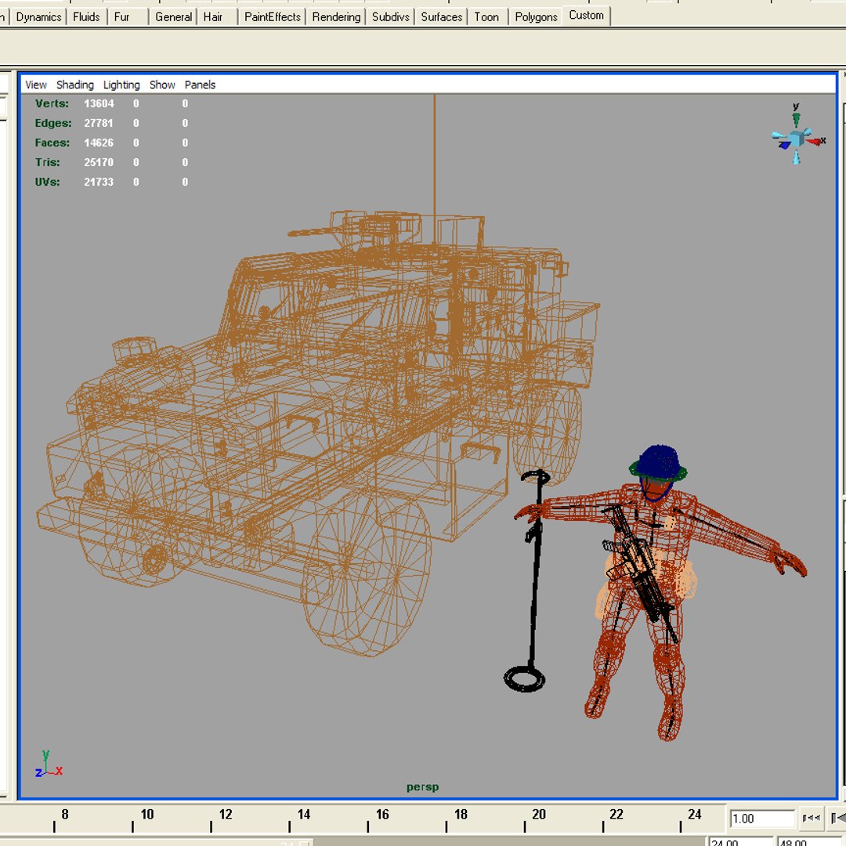Switch to the Toon shelf tab

coord(486,16)
